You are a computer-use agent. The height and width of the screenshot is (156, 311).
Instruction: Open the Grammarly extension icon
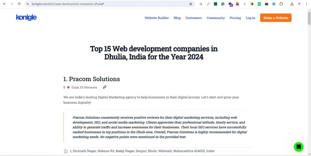click(223, 4)
